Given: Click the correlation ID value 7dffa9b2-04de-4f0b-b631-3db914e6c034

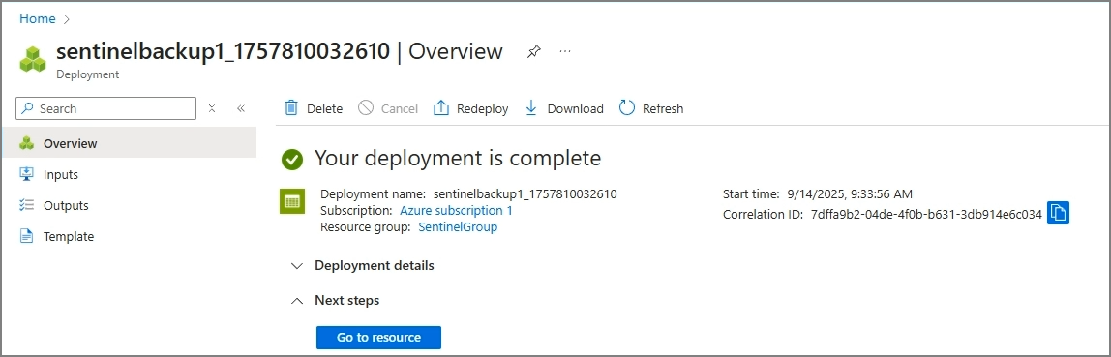Looking at the screenshot, I should pos(926,214).
